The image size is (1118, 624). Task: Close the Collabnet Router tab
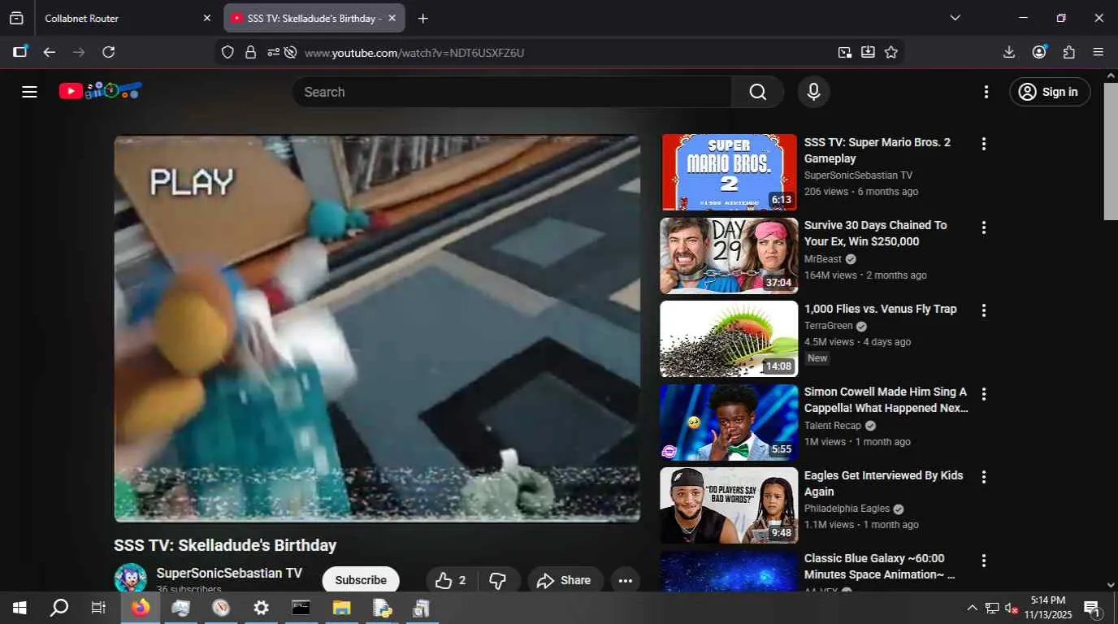pos(206,18)
